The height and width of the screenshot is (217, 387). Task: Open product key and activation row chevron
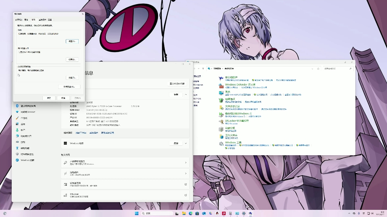click(x=186, y=163)
